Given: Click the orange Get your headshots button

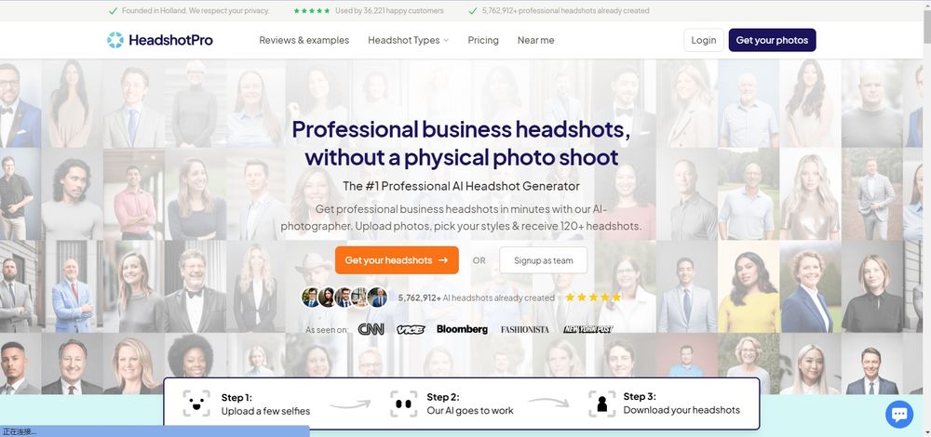Looking at the screenshot, I should pyautogui.click(x=397, y=260).
